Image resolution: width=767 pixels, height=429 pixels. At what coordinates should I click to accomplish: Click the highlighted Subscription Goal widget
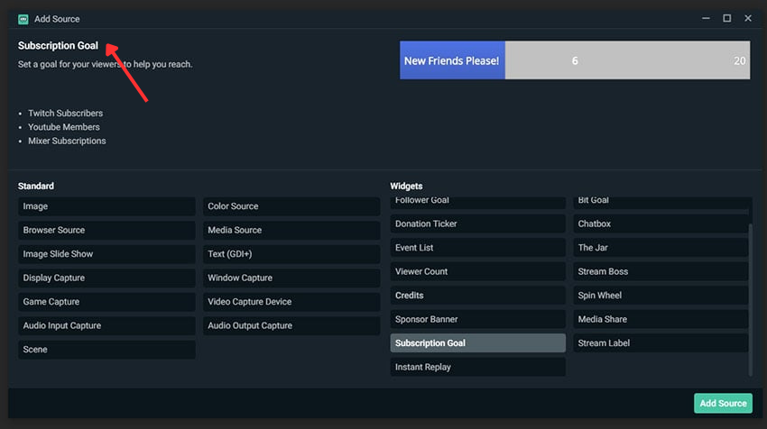coord(477,343)
